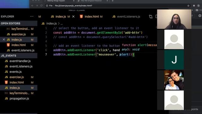Open Explorer more actions ellipsis menu
The width and height of the screenshot is (202, 114).
[x=32, y=16]
